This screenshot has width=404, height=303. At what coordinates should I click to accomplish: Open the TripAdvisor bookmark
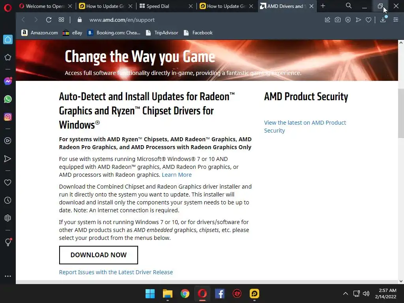[162, 33]
